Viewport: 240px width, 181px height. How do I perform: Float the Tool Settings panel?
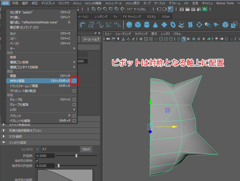[x=95, y=33]
